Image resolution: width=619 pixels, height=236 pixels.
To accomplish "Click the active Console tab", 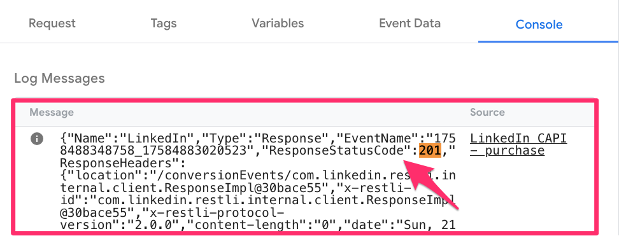I will 539,24.
